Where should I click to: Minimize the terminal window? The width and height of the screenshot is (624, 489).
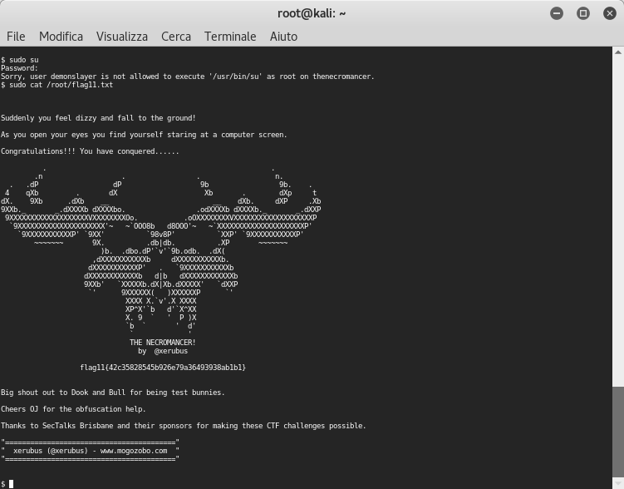(x=557, y=13)
